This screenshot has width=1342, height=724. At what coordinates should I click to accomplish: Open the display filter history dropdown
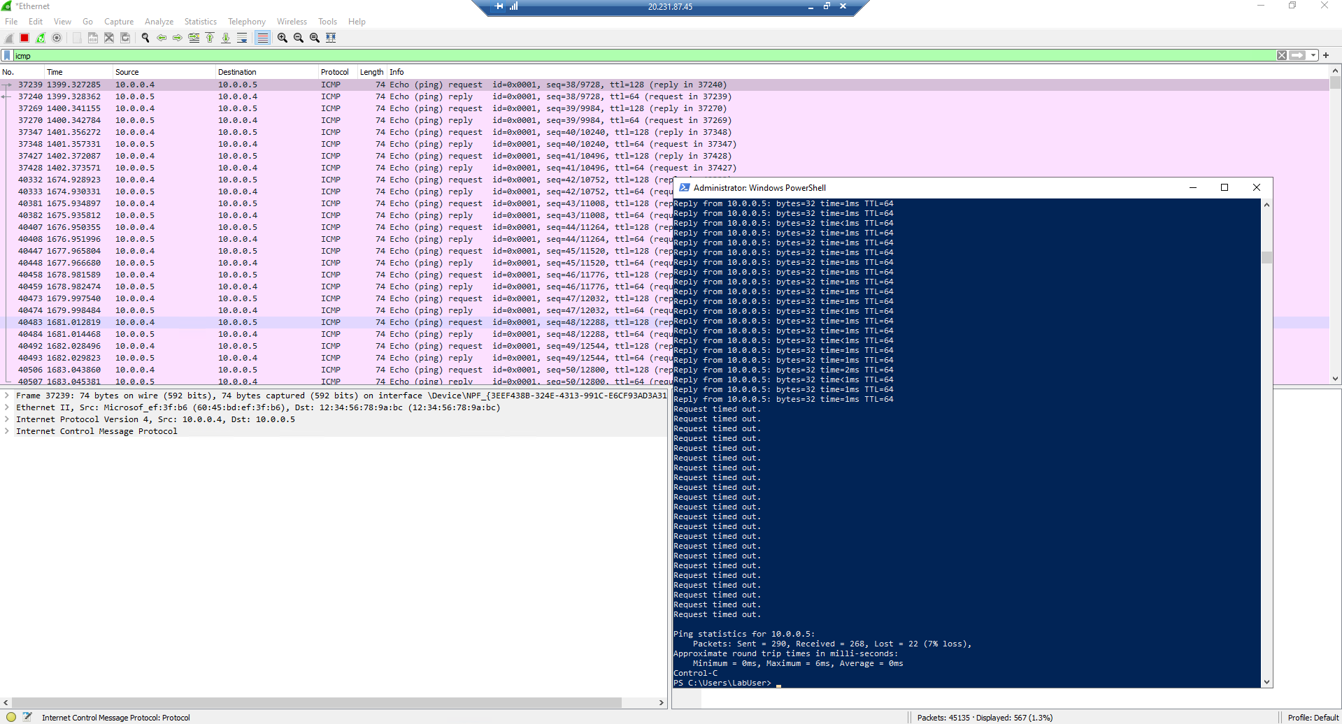(x=1313, y=55)
